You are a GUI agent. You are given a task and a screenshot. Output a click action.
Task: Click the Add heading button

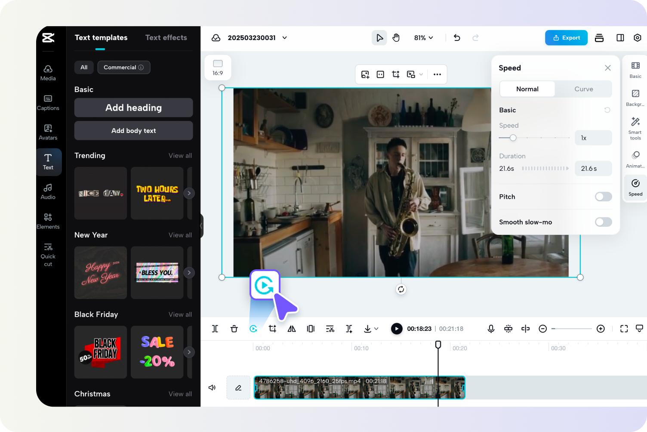(133, 108)
